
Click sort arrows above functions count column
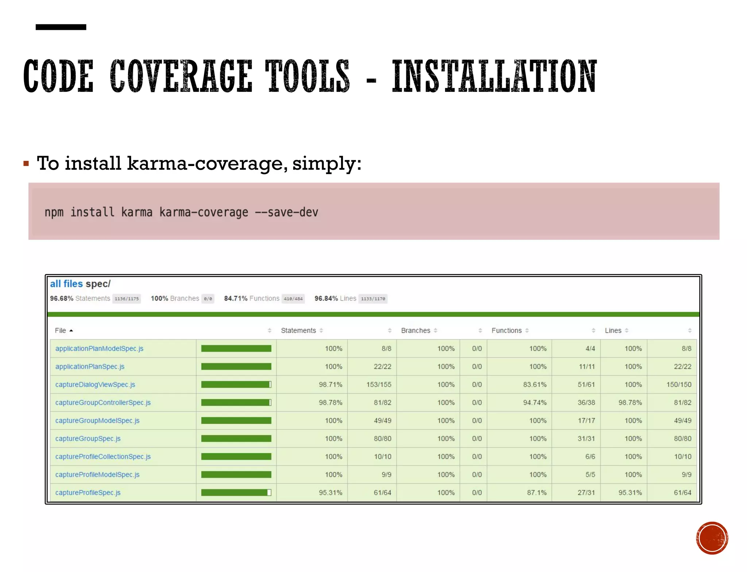point(593,331)
